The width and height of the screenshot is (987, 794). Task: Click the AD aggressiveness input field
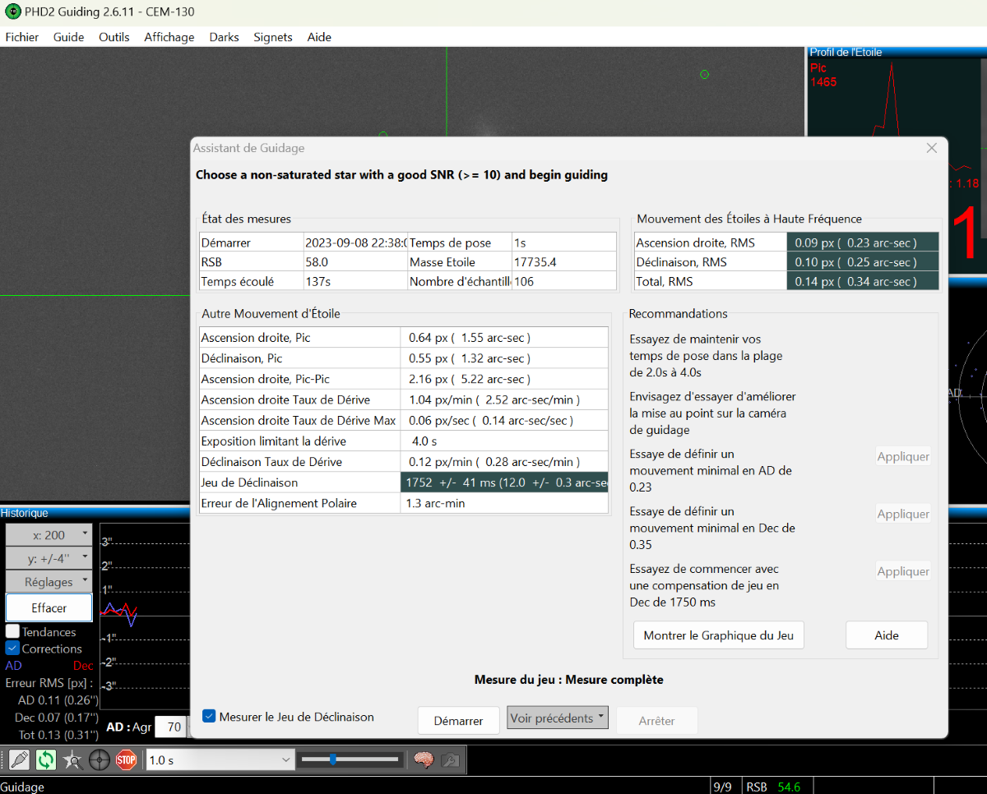(172, 727)
